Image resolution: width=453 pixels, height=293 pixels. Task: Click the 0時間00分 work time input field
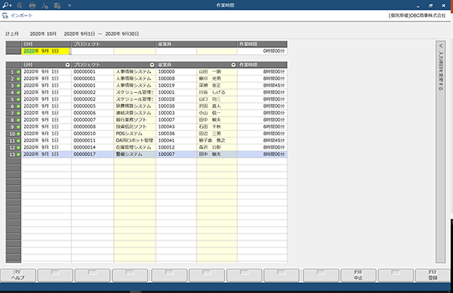[x=263, y=51]
